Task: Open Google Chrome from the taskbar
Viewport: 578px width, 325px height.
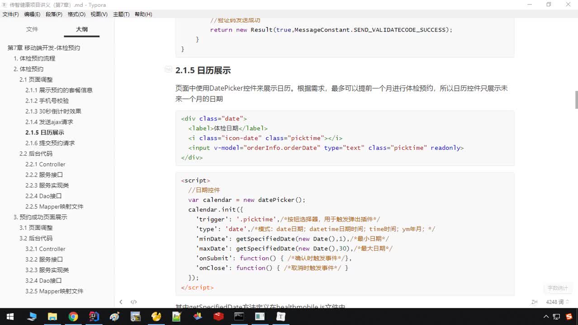Action: [x=73, y=316]
